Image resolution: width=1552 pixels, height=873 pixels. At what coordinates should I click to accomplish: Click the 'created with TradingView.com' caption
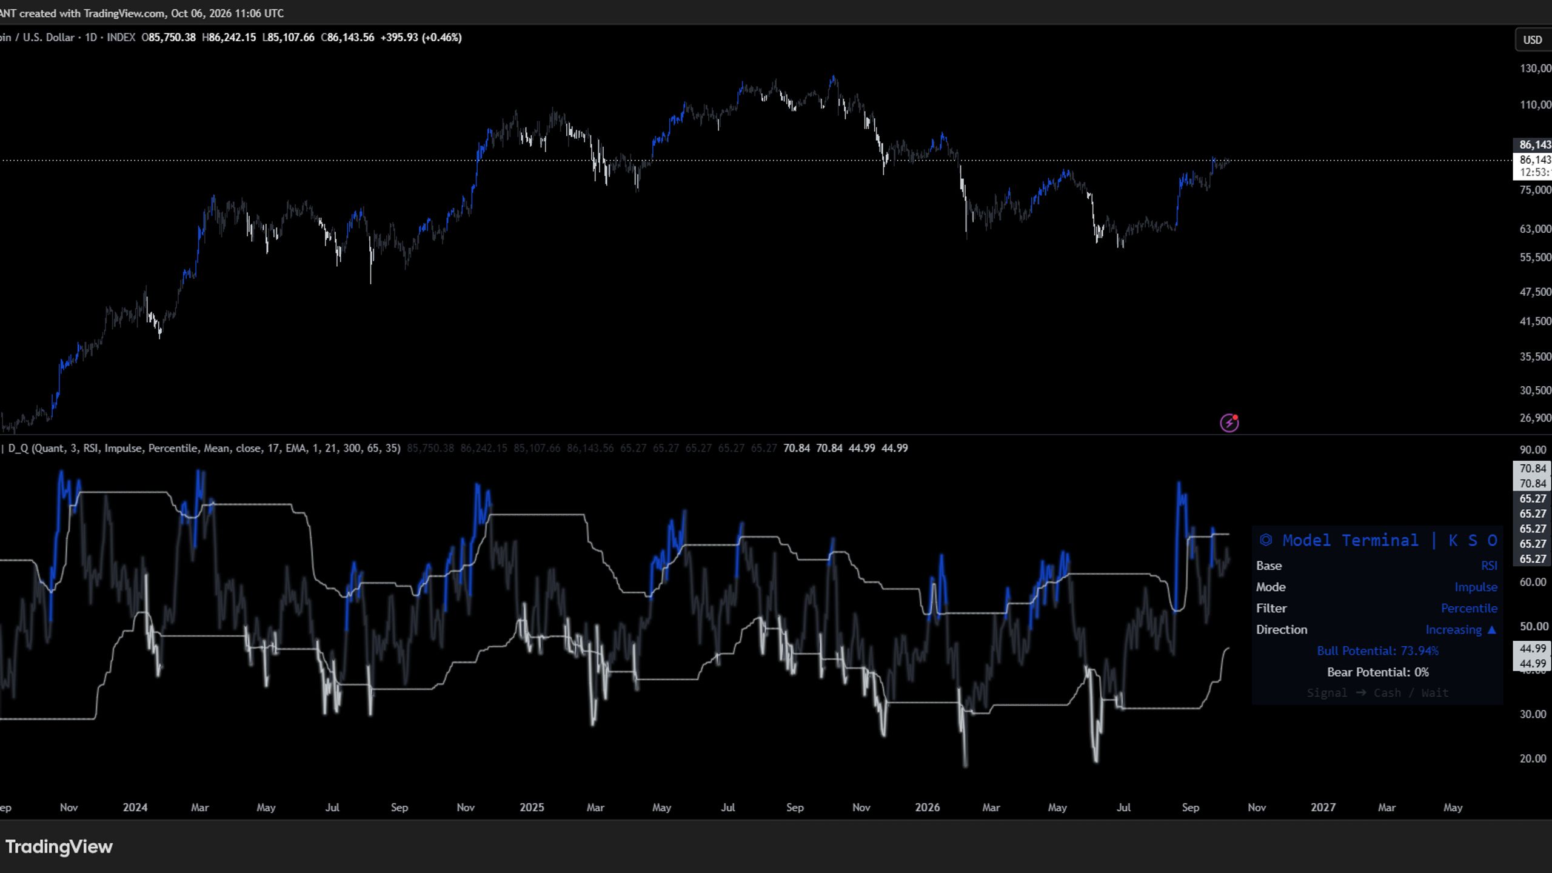[x=91, y=13]
